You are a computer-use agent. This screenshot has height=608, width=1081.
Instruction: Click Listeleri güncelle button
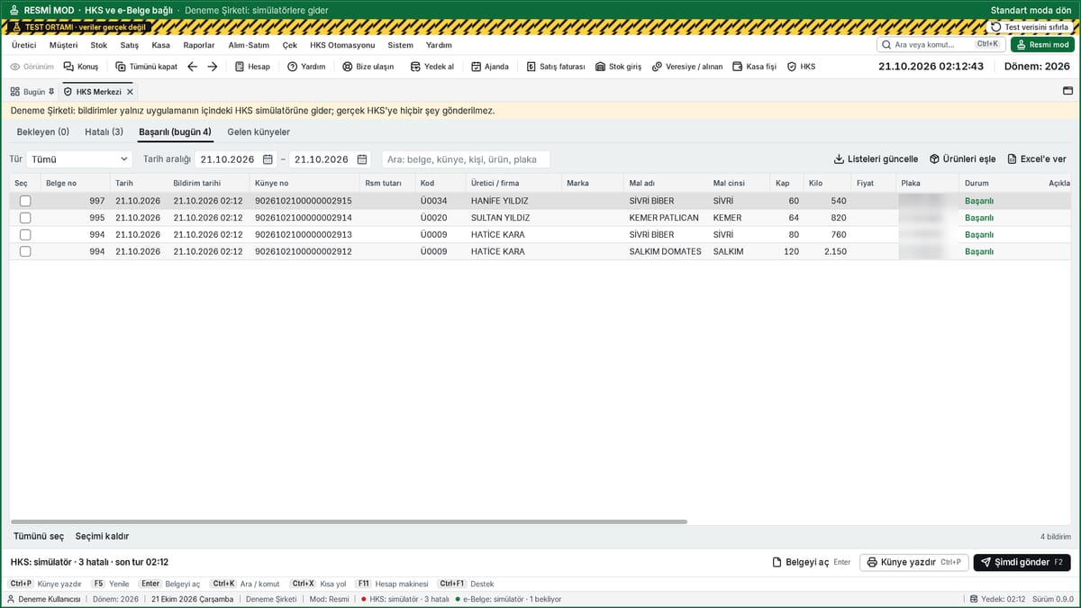coord(876,159)
